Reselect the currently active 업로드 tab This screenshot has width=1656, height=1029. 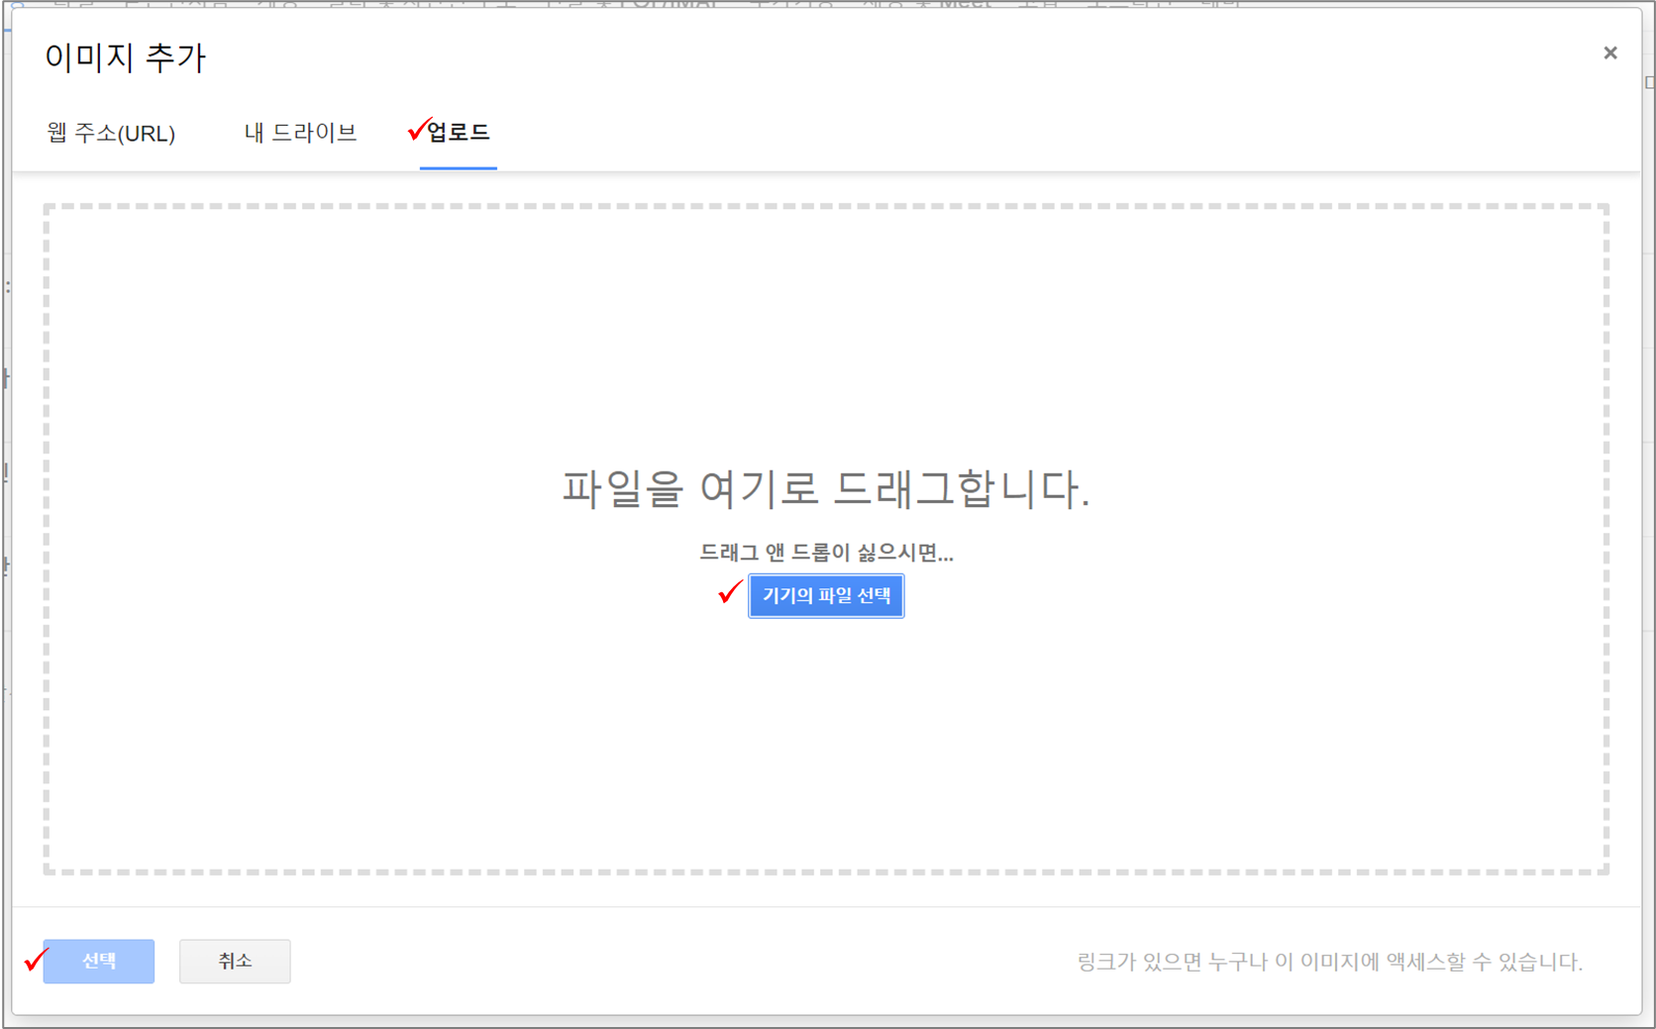coord(460,133)
